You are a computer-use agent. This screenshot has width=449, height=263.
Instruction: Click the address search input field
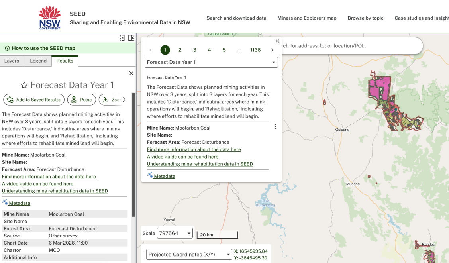352,46
